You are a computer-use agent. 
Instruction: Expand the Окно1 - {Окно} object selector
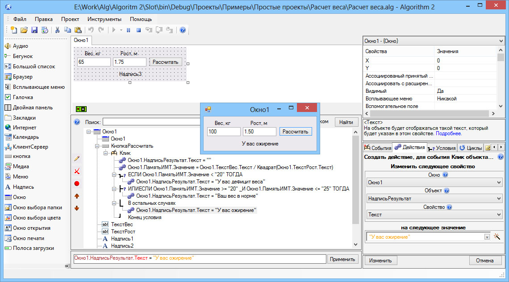tap(501, 41)
